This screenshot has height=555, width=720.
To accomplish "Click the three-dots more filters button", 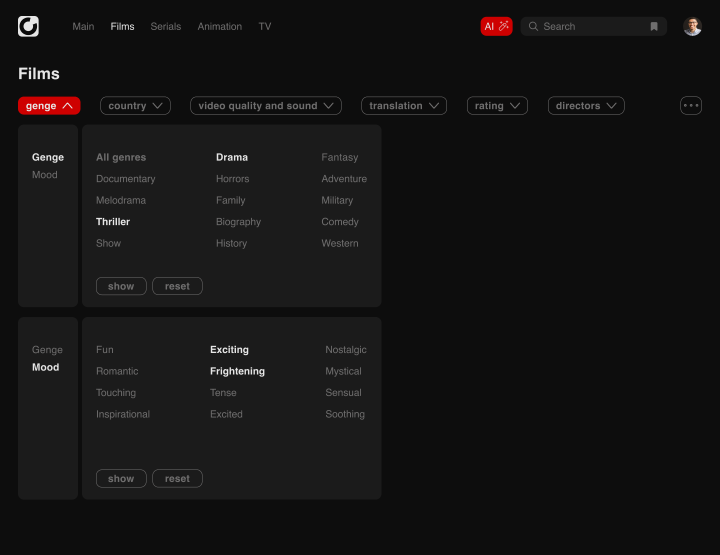I will click(690, 105).
